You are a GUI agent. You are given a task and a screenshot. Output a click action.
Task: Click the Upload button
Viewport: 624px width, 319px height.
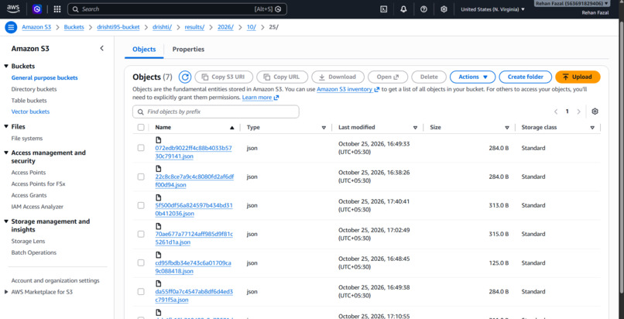tap(578, 77)
